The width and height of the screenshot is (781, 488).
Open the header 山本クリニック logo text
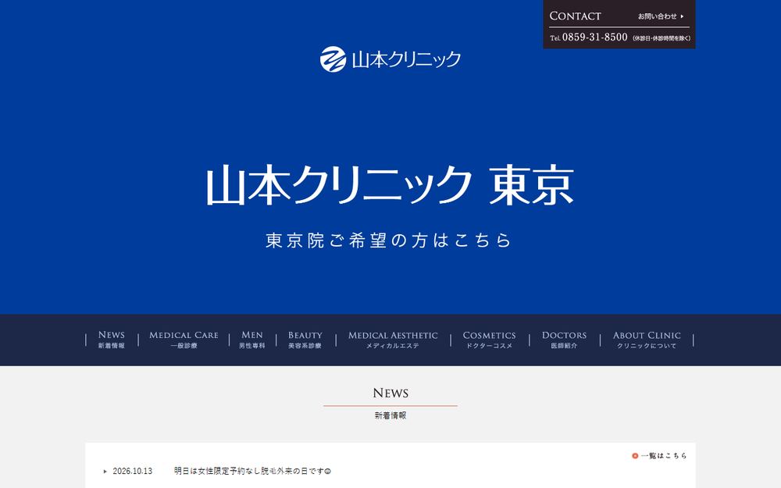(406, 59)
